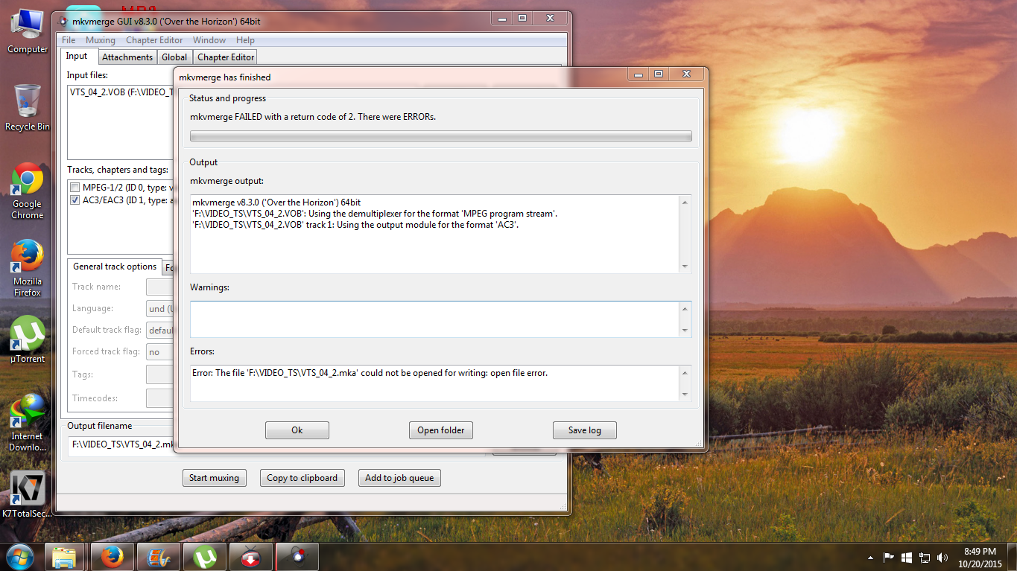The image size is (1017, 571).
Task: Open Windows Explorer from the taskbar
Action: (66, 556)
